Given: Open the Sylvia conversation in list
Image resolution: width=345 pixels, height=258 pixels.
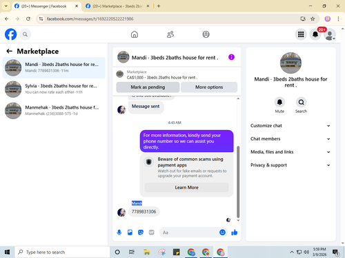Looking at the screenshot, I should (x=54, y=89).
